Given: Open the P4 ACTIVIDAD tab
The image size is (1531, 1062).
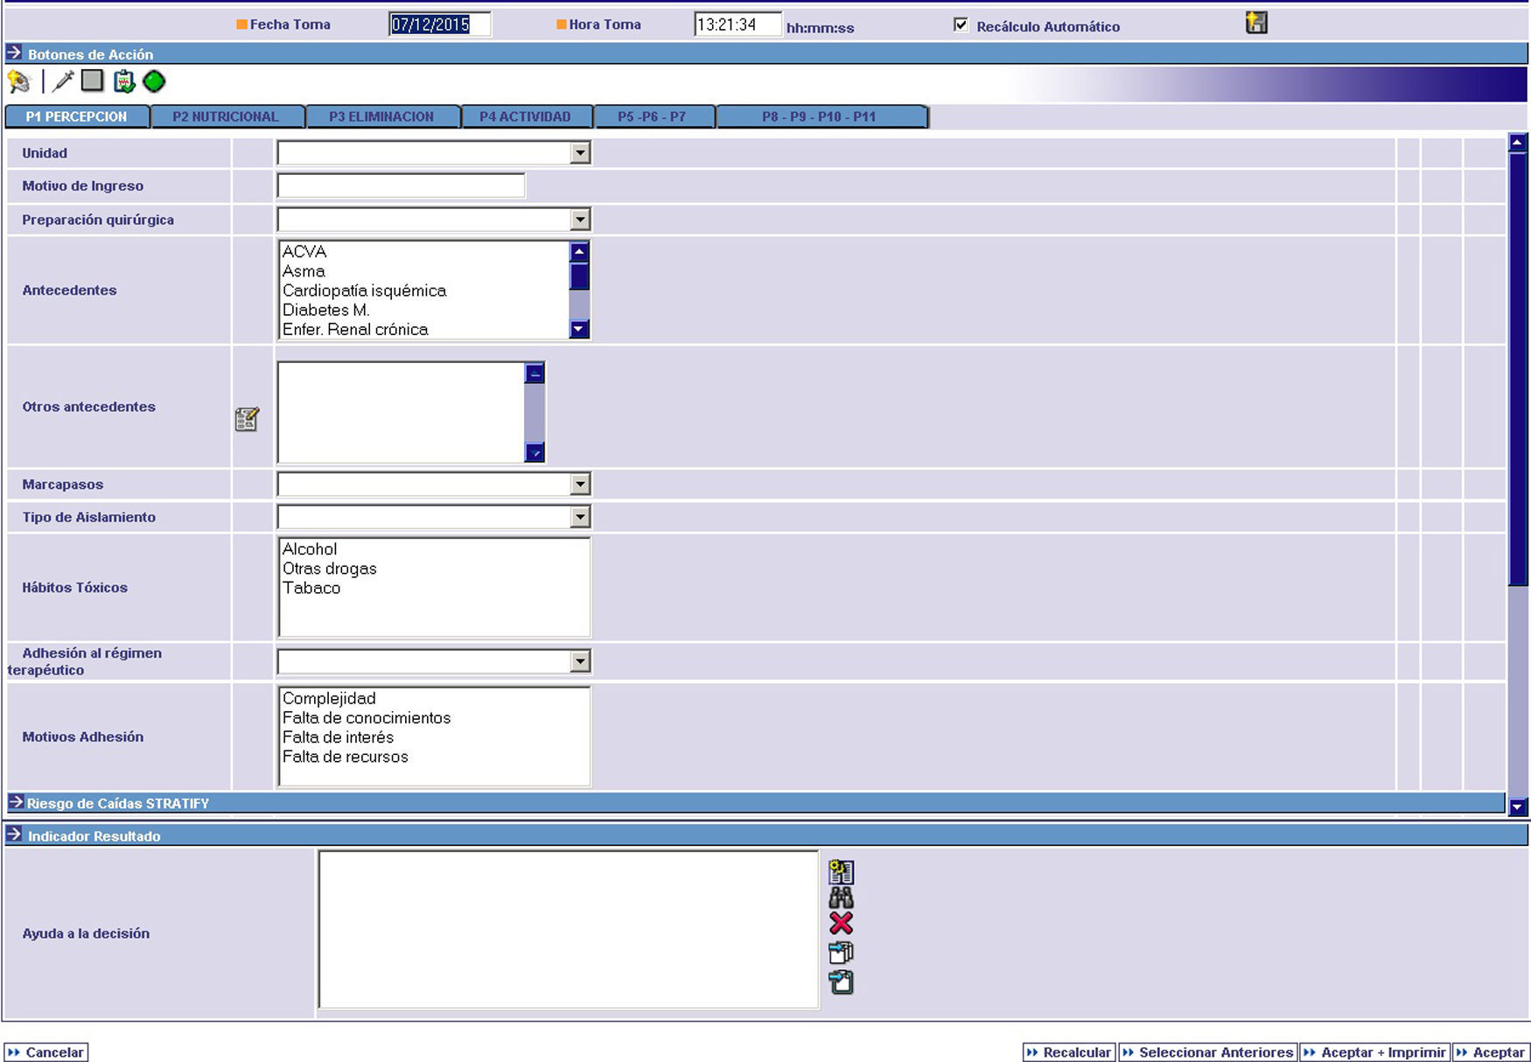Looking at the screenshot, I should click(525, 116).
